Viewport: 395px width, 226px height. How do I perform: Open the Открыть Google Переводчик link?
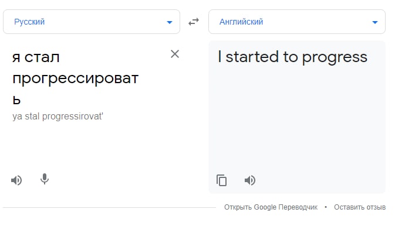coord(271,207)
